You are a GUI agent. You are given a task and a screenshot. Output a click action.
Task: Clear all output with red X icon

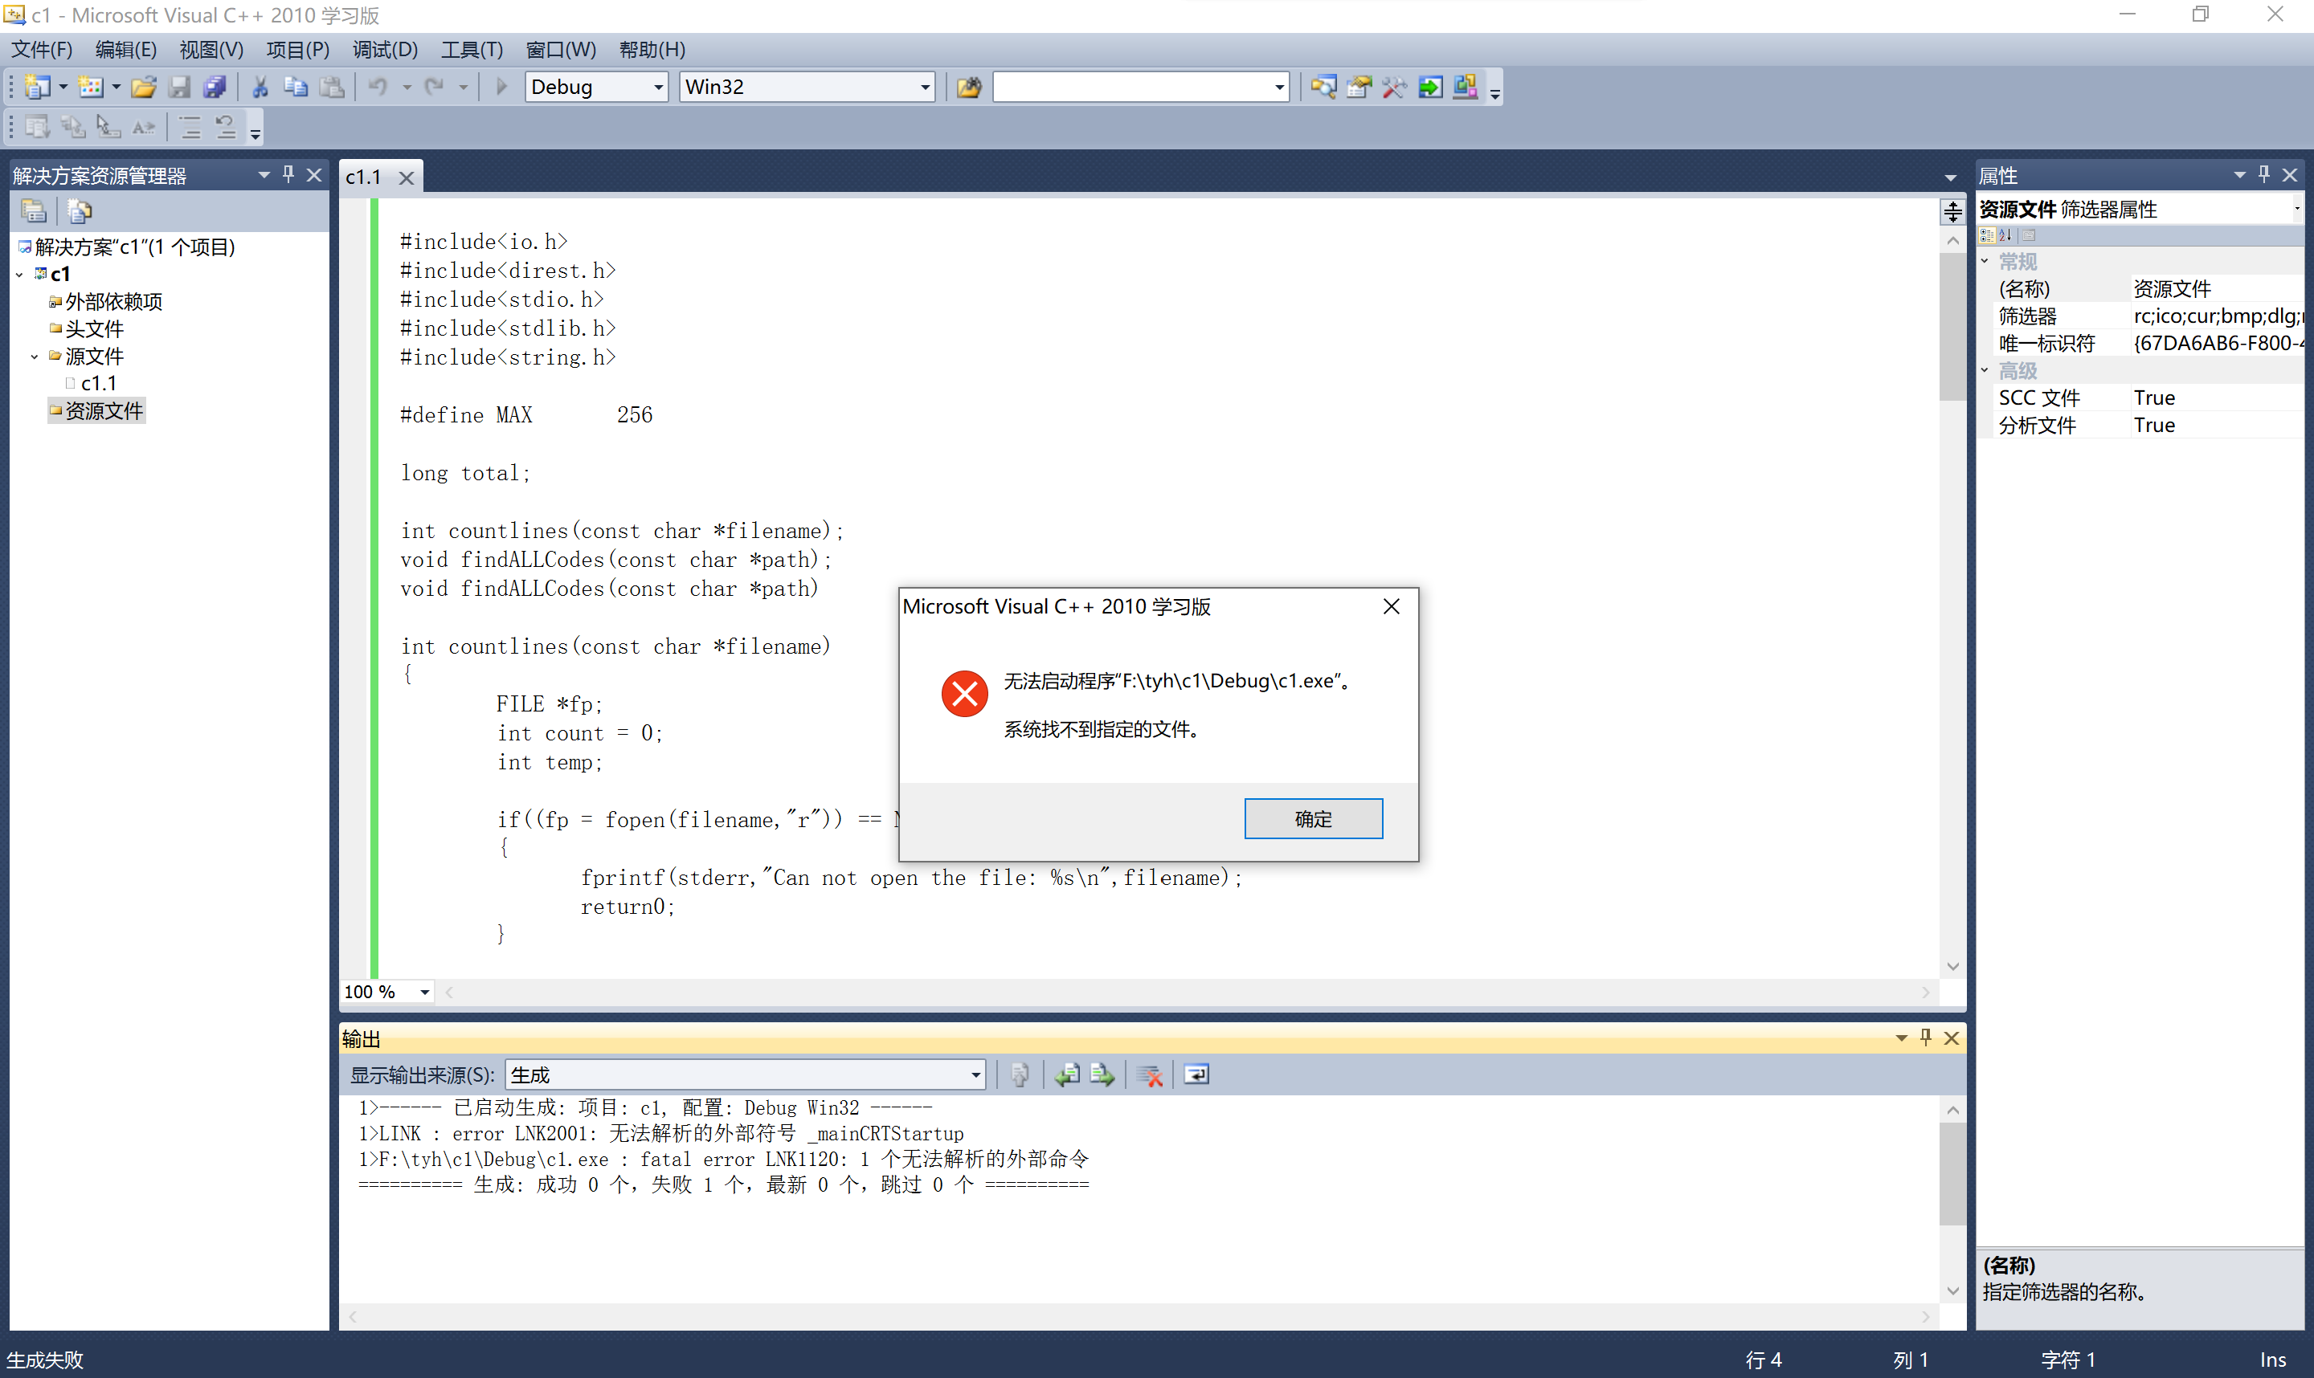(x=1149, y=1074)
